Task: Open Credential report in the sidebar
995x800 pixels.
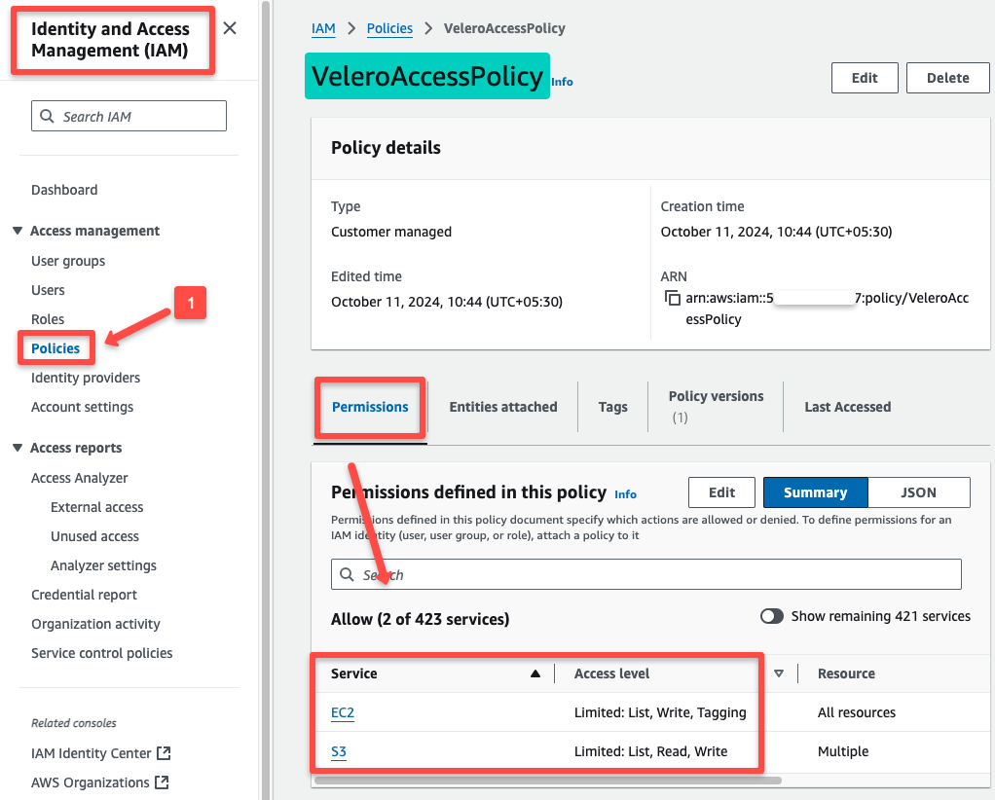Action: coord(84,595)
